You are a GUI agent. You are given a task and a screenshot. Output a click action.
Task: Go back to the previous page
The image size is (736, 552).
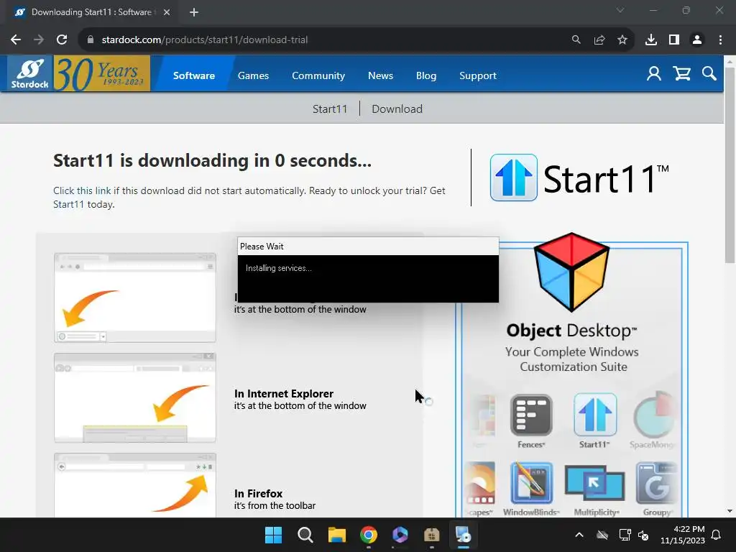(x=16, y=40)
